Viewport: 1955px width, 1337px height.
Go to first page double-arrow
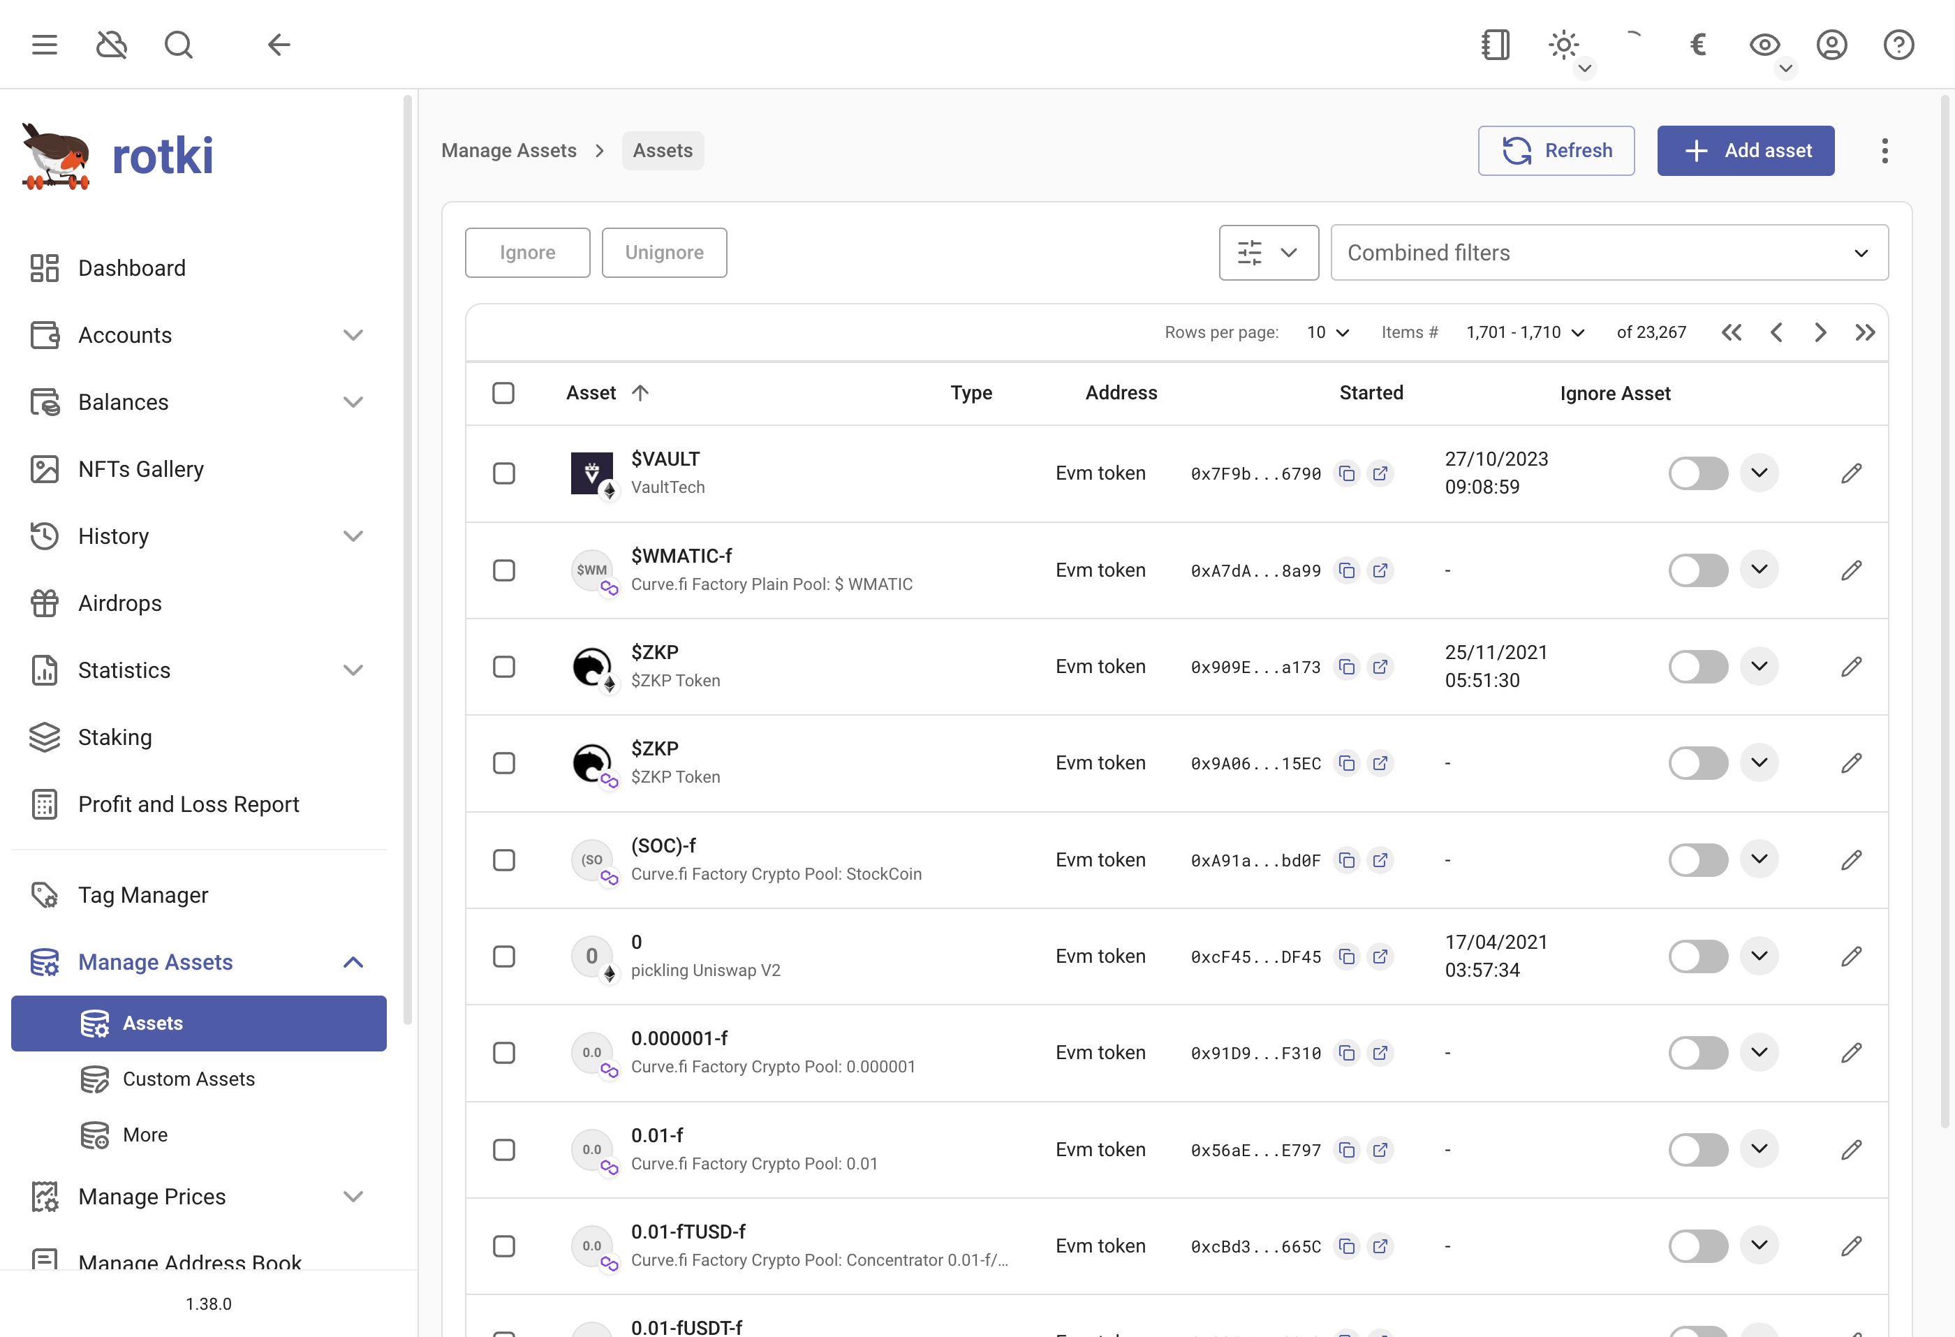pos(1732,332)
